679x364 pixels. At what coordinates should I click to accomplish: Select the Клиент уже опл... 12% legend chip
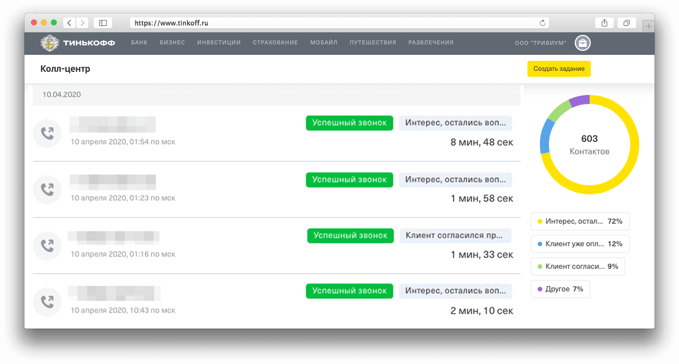click(580, 244)
